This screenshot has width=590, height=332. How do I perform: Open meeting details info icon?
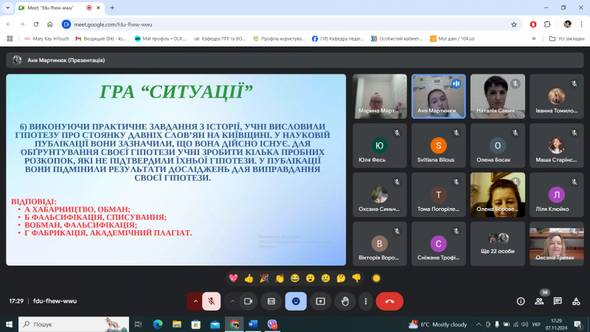[x=521, y=301]
